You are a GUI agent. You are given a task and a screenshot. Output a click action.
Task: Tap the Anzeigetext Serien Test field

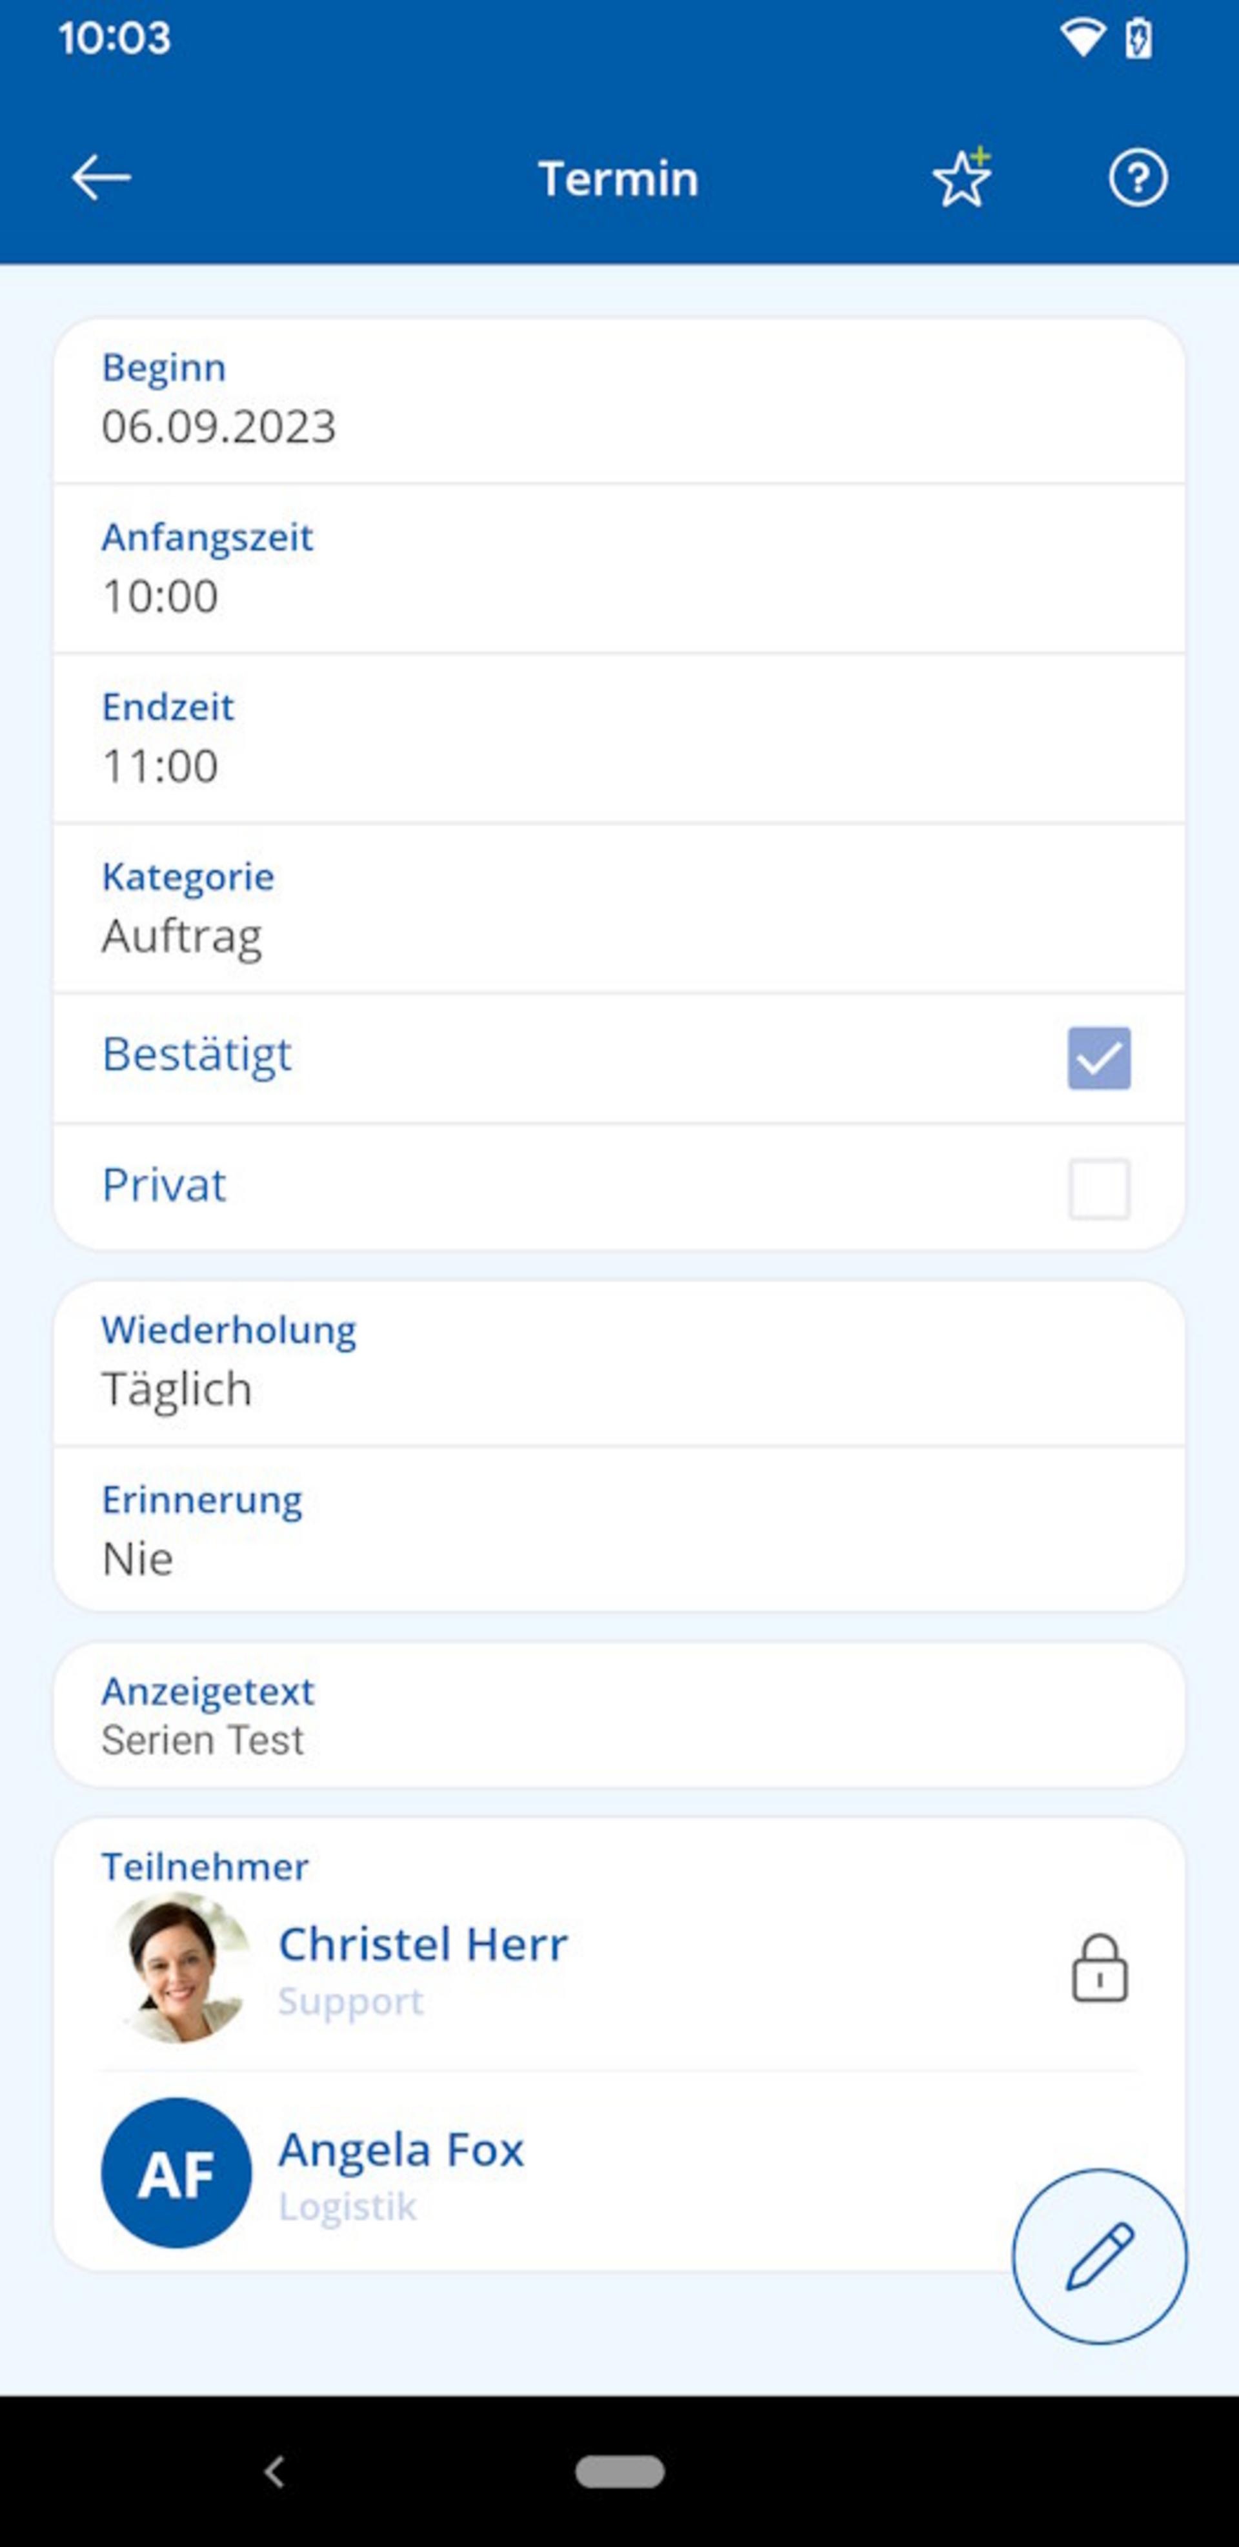tap(619, 1716)
